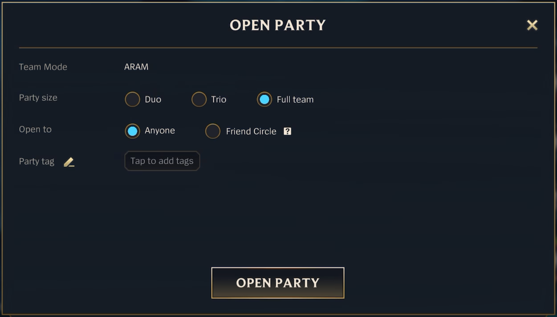Click the Open to row label
557x317 pixels.
[35, 130]
